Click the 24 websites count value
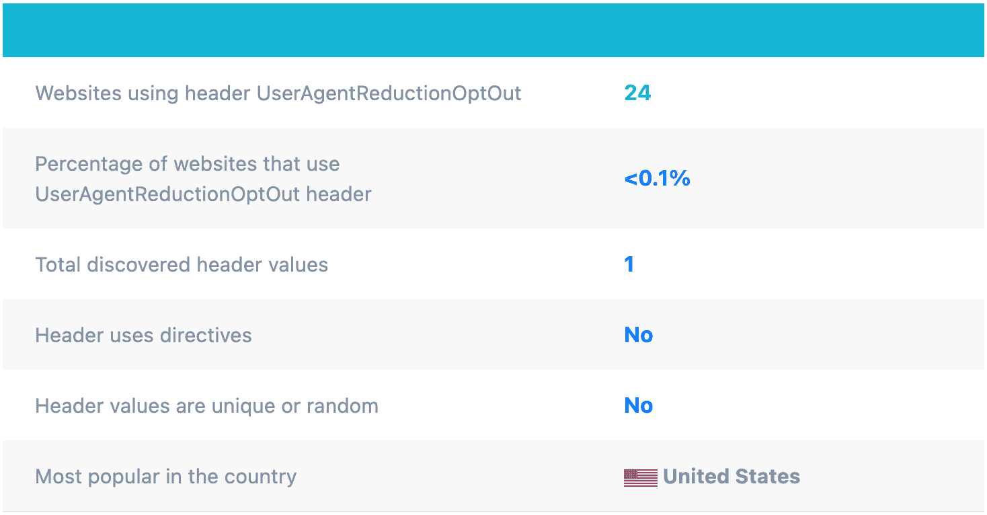This screenshot has height=515, width=987. (x=637, y=93)
